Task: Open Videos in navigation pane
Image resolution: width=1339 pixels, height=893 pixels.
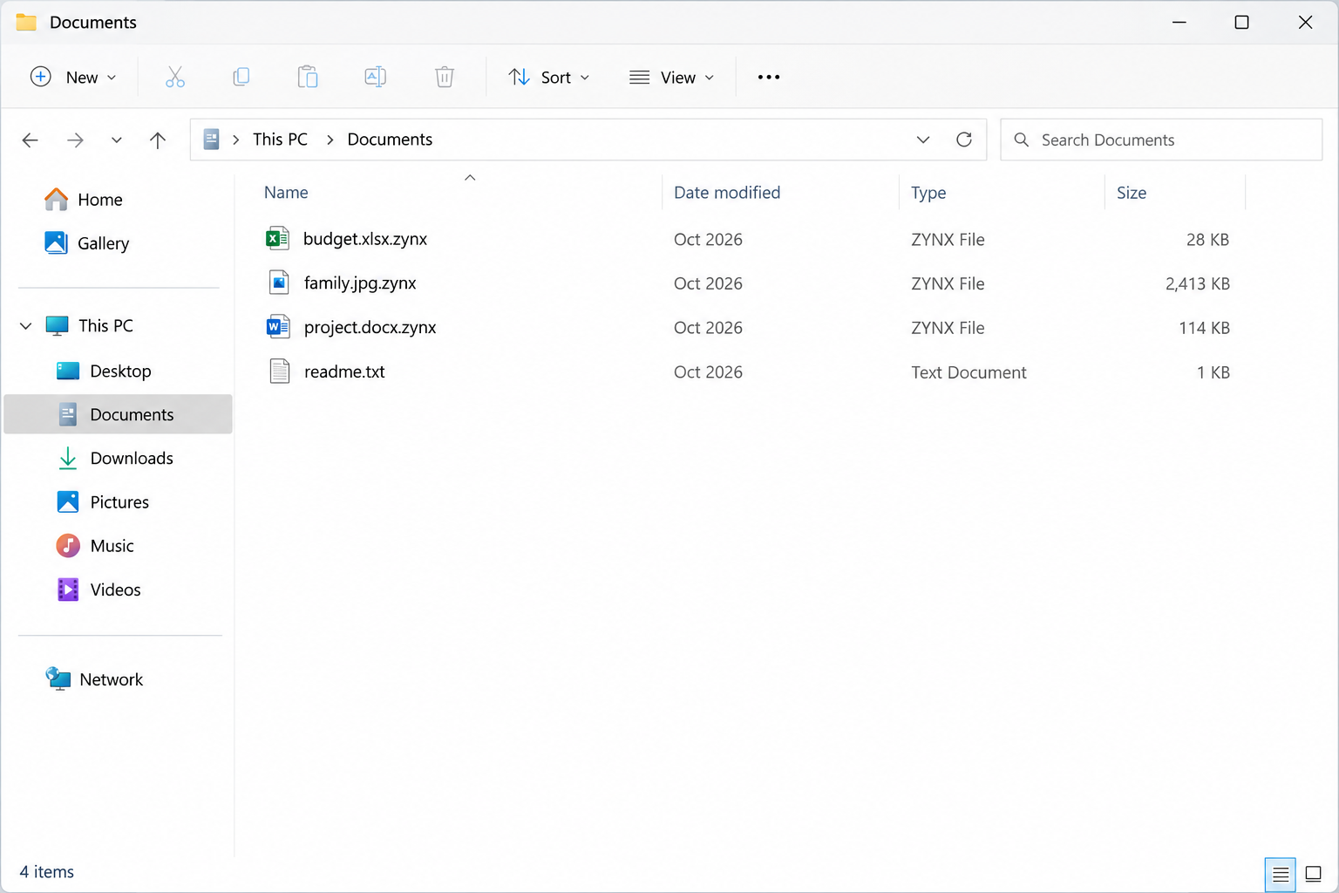Action: pos(115,590)
